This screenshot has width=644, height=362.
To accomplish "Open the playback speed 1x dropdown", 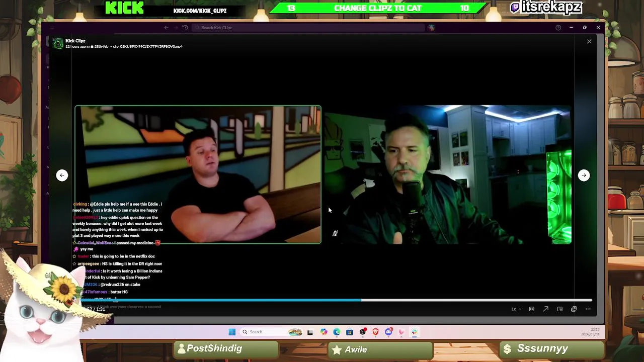I will (516, 309).
